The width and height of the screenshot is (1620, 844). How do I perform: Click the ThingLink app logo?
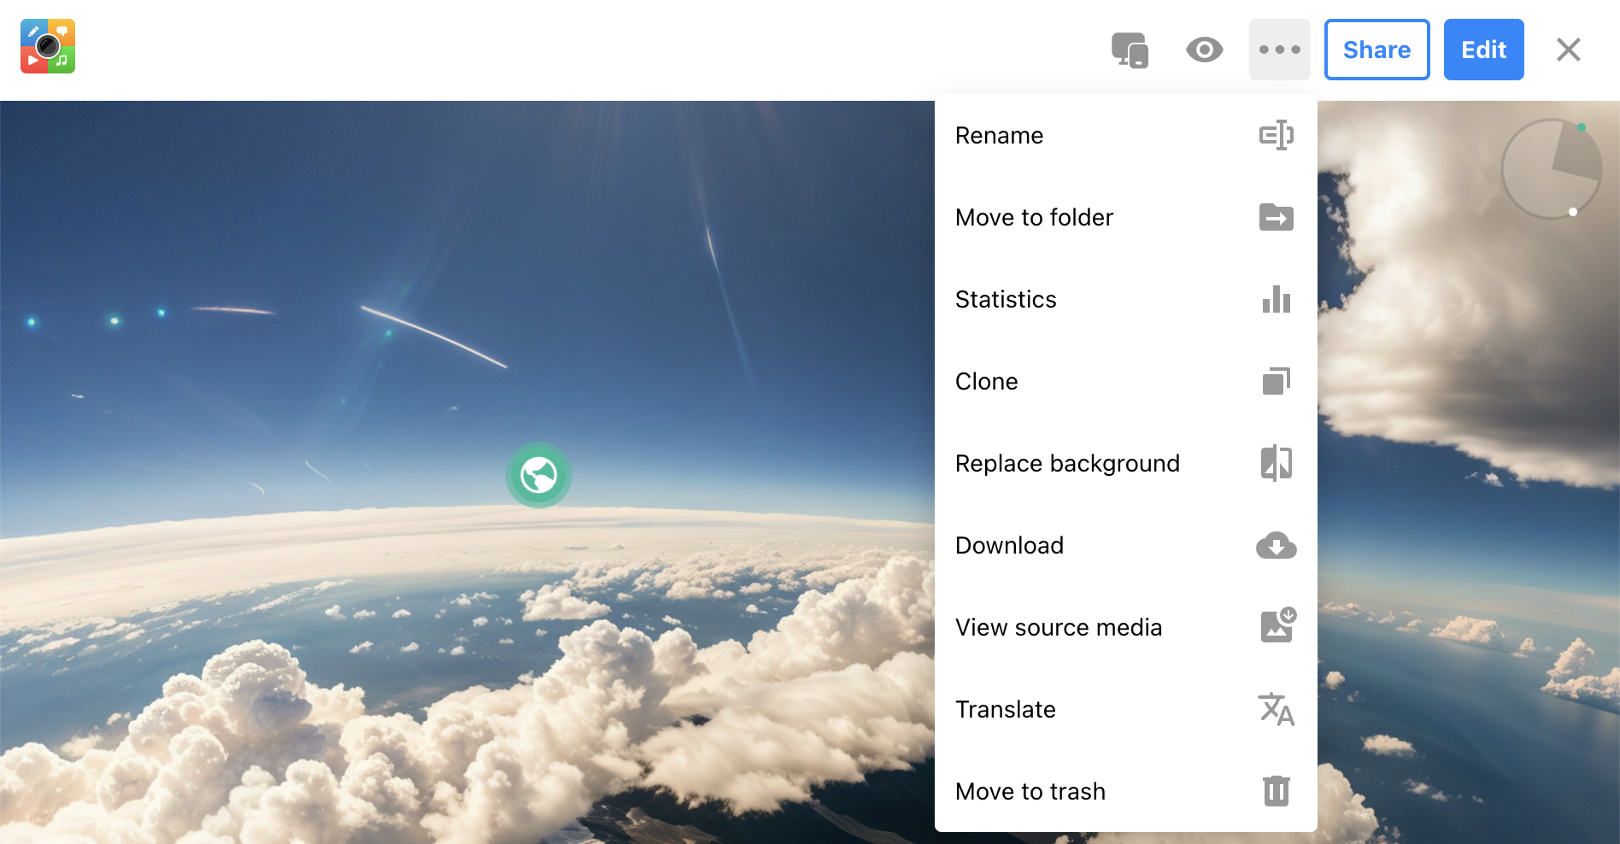click(x=48, y=46)
